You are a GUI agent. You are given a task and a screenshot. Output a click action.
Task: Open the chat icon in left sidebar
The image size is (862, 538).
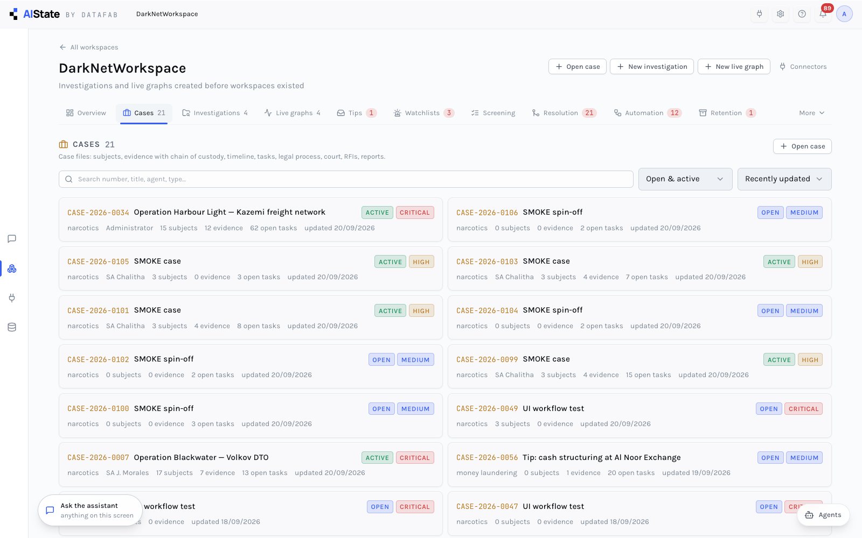tap(12, 239)
